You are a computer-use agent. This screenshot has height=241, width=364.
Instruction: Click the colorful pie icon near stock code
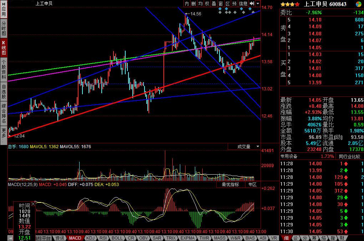[x=358, y=4]
